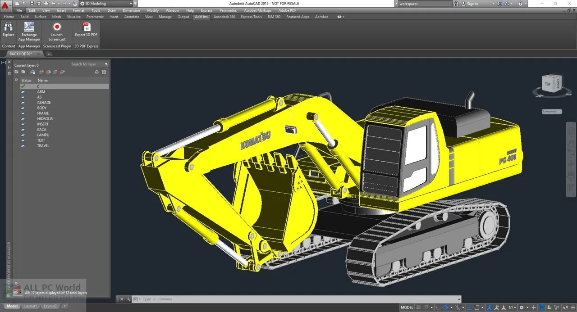The width and height of the screenshot is (577, 312).
Task: Toggle Ortho mode in status bar
Action: pos(438,307)
